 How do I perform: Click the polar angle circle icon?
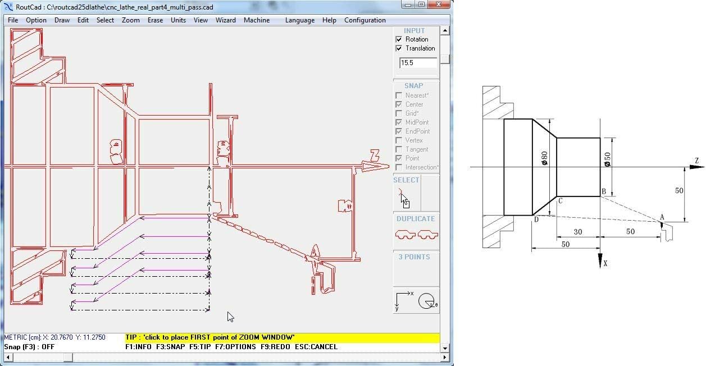427,301
